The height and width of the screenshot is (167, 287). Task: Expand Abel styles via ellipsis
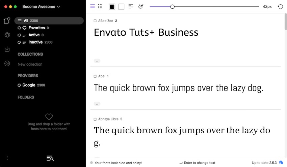tap(97, 104)
